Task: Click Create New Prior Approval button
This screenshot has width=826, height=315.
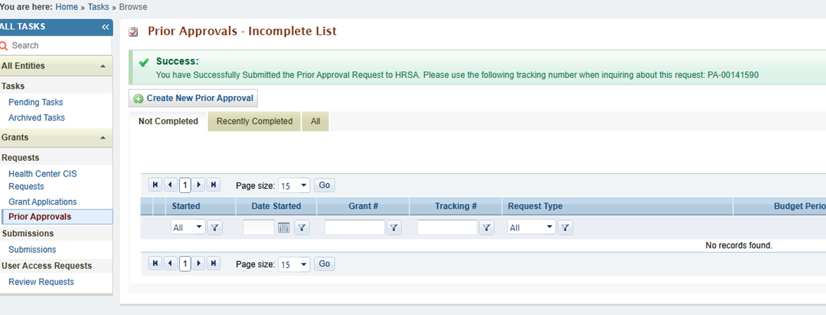Action: click(193, 98)
